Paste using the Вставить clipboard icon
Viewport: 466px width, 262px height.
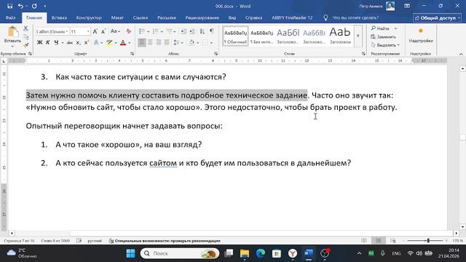pyautogui.click(x=12, y=32)
